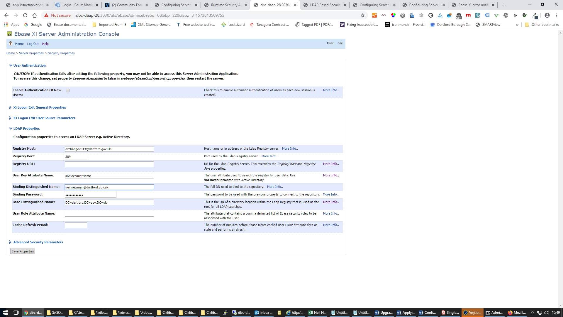Bookmark this page with the star icon
Viewport: 563px width, 317px height.
pyautogui.click(x=363, y=15)
